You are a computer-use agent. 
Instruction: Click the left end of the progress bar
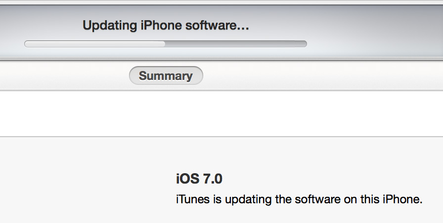tap(28, 44)
